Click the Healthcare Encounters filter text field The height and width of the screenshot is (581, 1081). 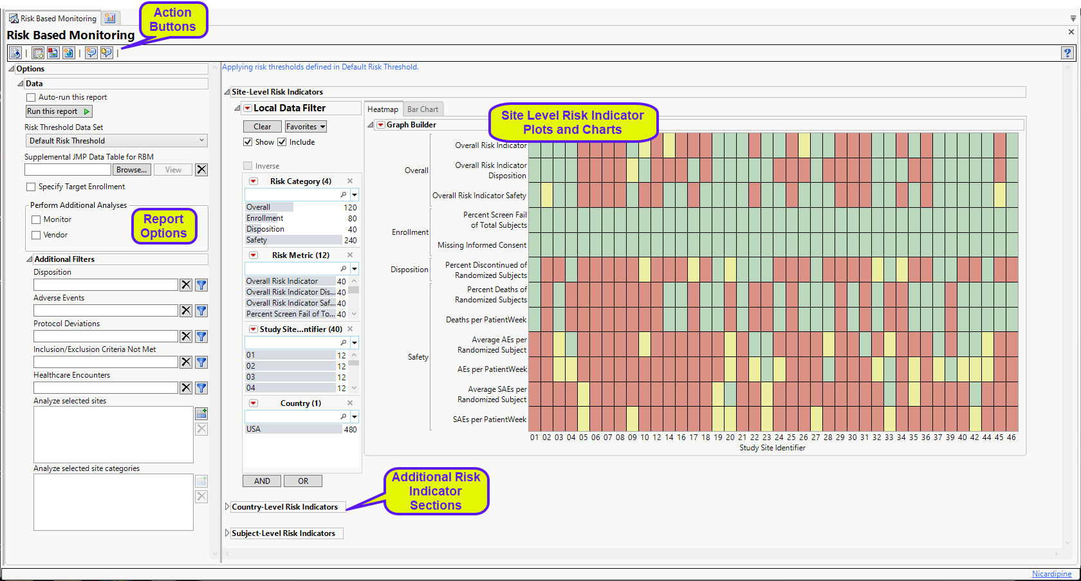click(106, 388)
